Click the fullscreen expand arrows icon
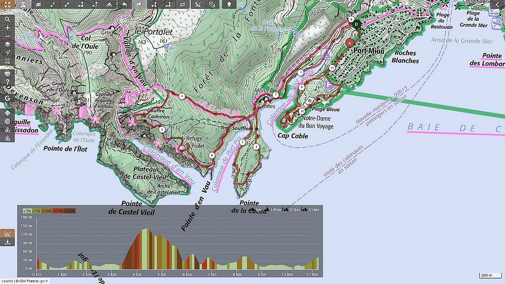505x284 pixels. pos(7,4)
